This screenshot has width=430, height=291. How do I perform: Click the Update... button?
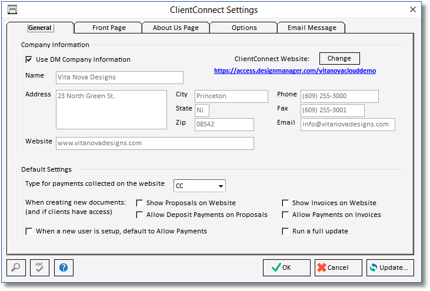390,267
